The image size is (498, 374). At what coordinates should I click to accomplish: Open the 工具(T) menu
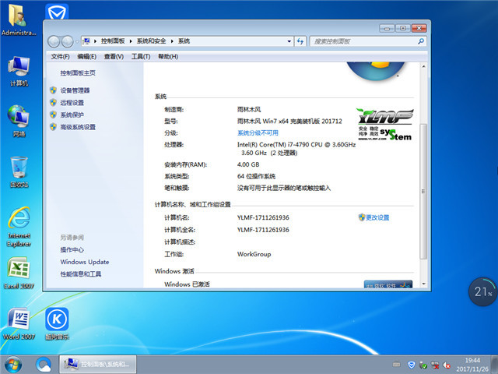(x=141, y=57)
